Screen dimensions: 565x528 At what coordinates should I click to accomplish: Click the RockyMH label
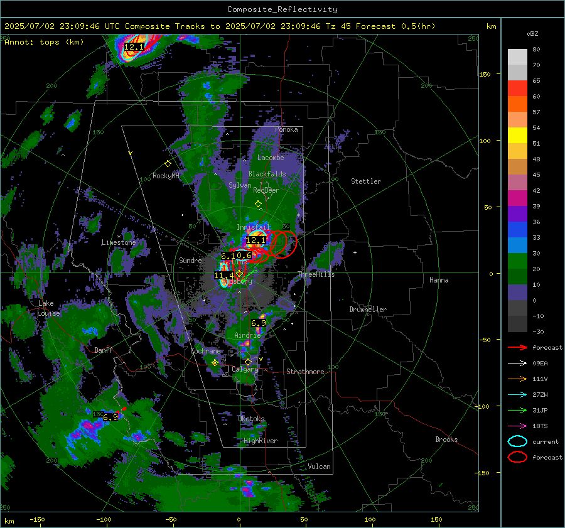(x=166, y=176)
